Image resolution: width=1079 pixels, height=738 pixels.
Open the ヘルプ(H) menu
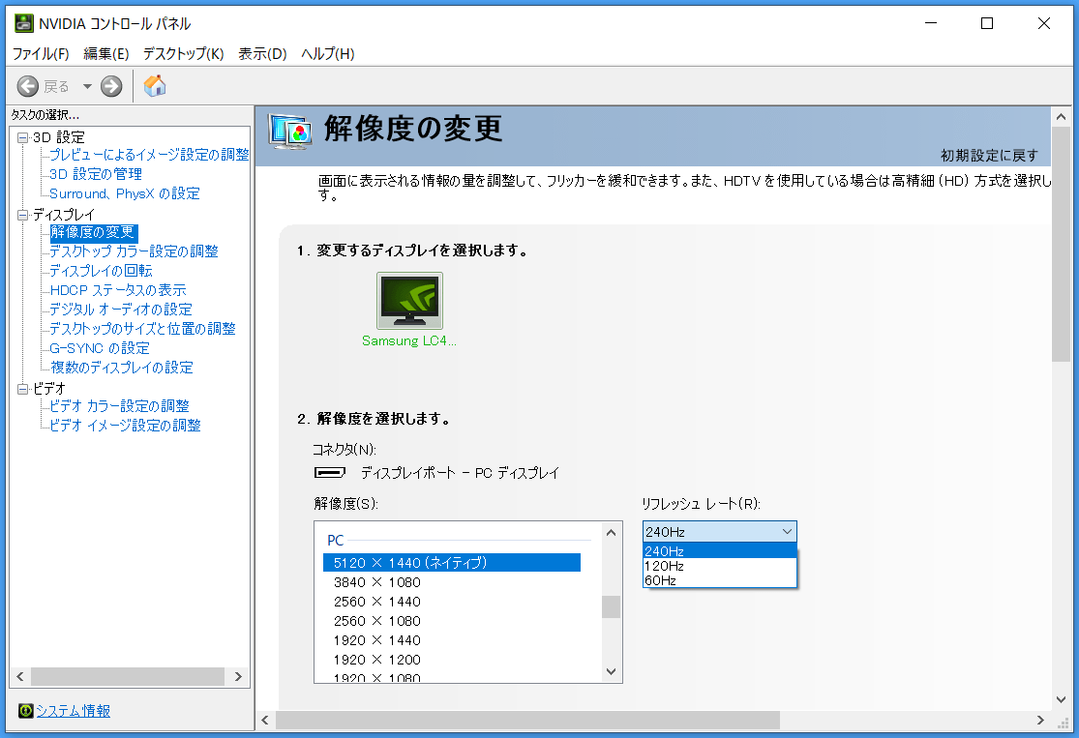pos(327,53)
